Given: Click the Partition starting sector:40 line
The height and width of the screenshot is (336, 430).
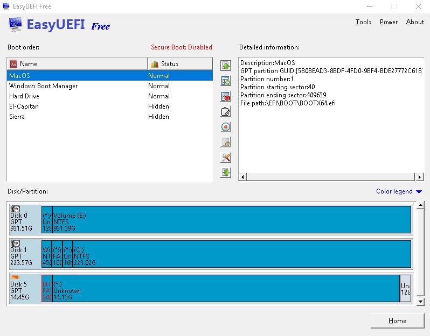Looking at the screenshot, I should pos(278,87).
